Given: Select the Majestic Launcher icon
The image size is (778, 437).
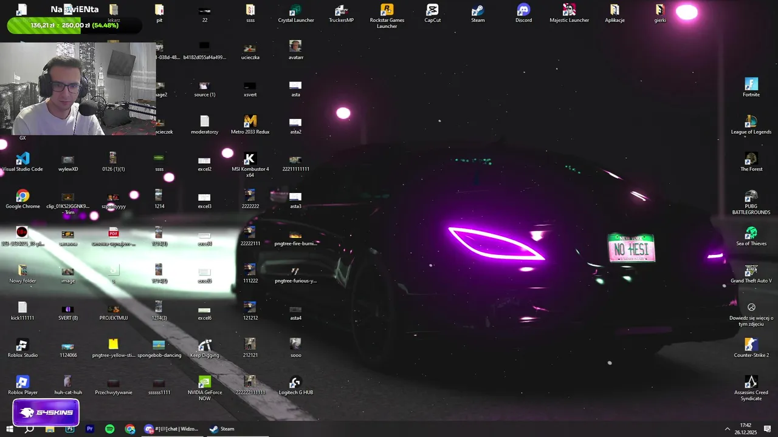Looking at the screenshot, I should (x=569, y=13).
